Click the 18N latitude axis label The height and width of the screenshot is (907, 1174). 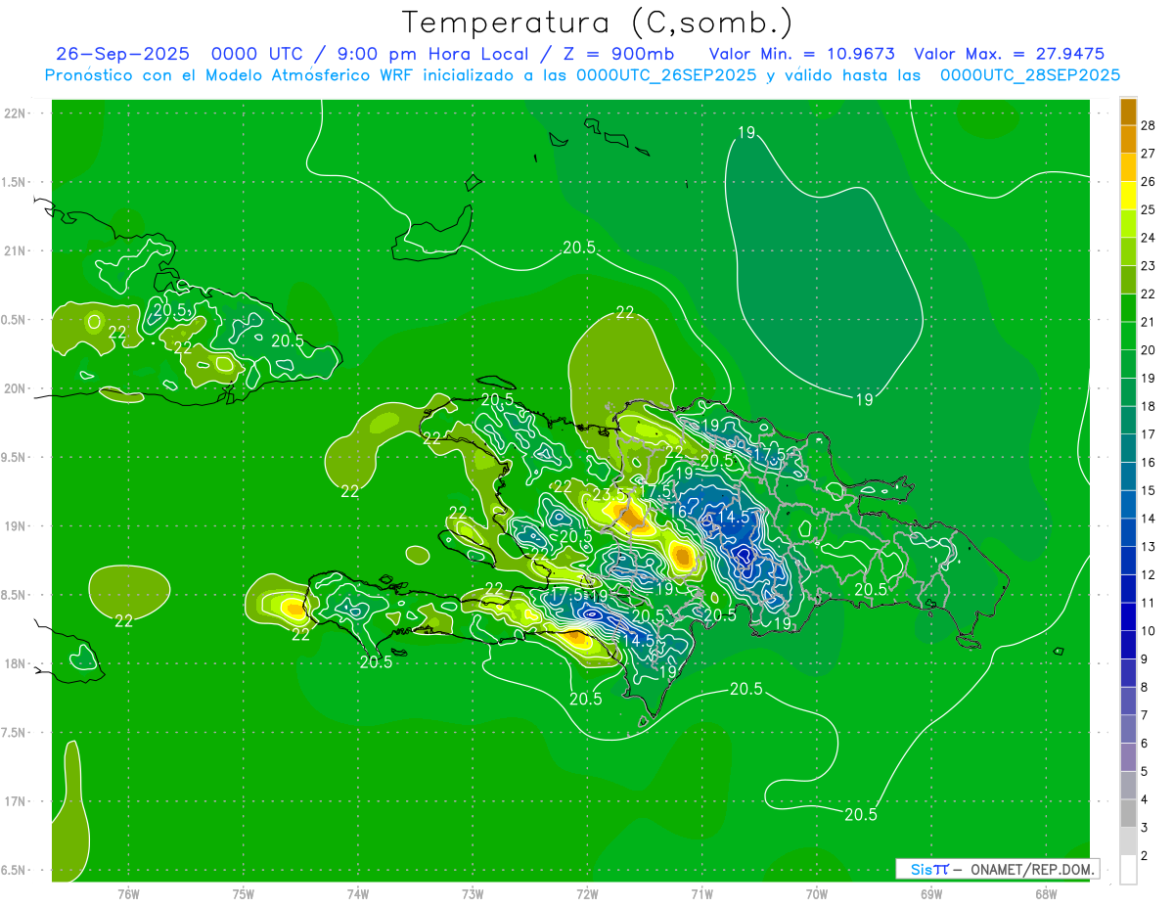(16, 663)
